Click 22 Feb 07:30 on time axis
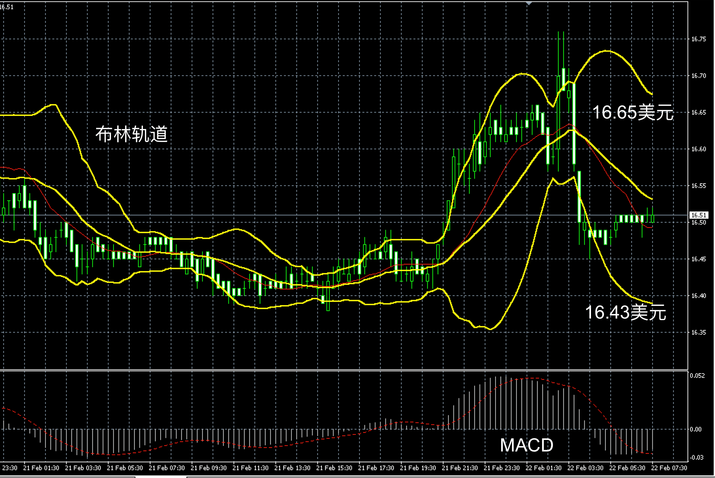Image resolution: width=715 pixels, height=478 pixels. (x=669, y=468)
